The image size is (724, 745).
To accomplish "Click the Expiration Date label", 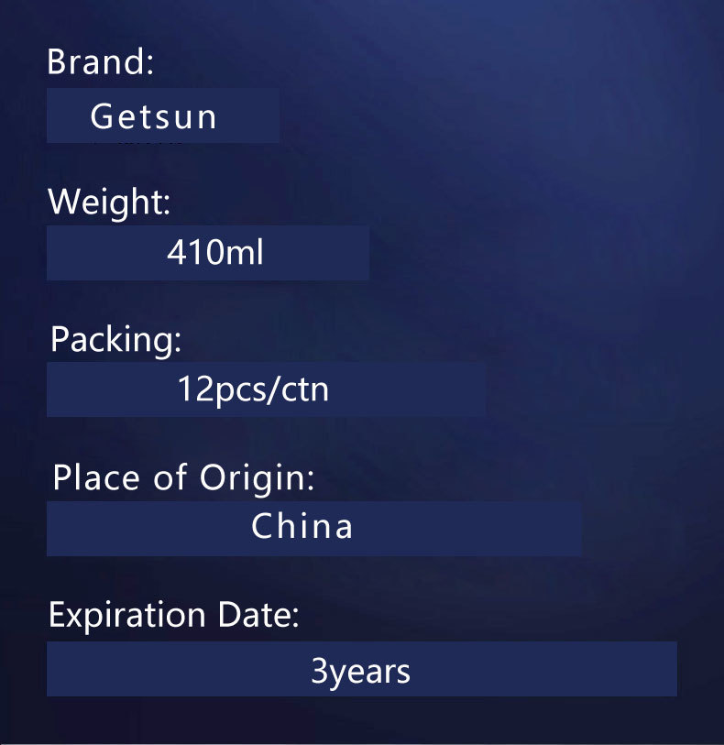I will [174, 616].
